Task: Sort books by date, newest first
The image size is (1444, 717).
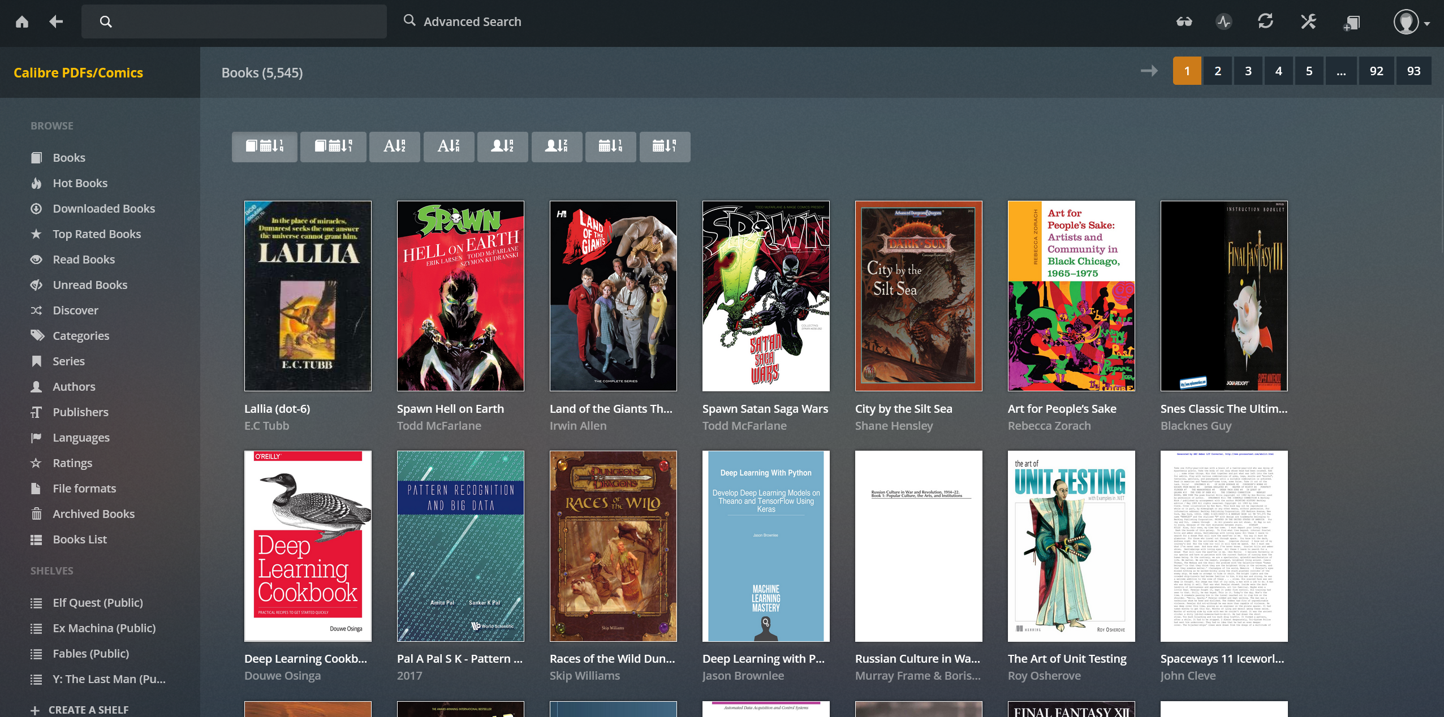Action: click(265, 146)
